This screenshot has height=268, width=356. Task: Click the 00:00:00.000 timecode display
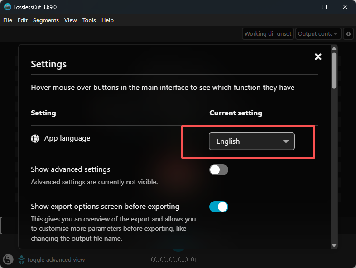[169, 259]
